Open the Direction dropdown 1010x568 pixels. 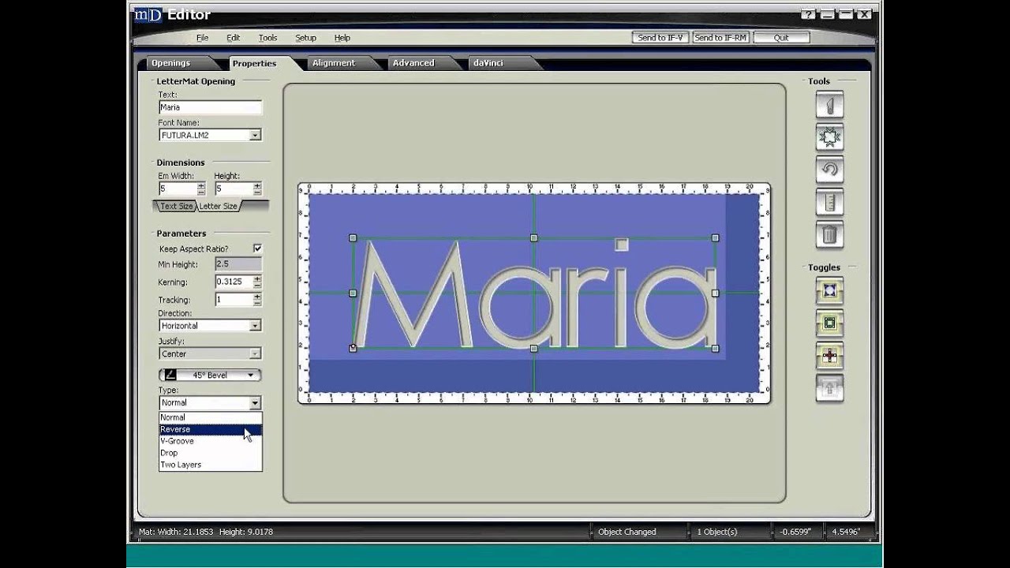255,326
